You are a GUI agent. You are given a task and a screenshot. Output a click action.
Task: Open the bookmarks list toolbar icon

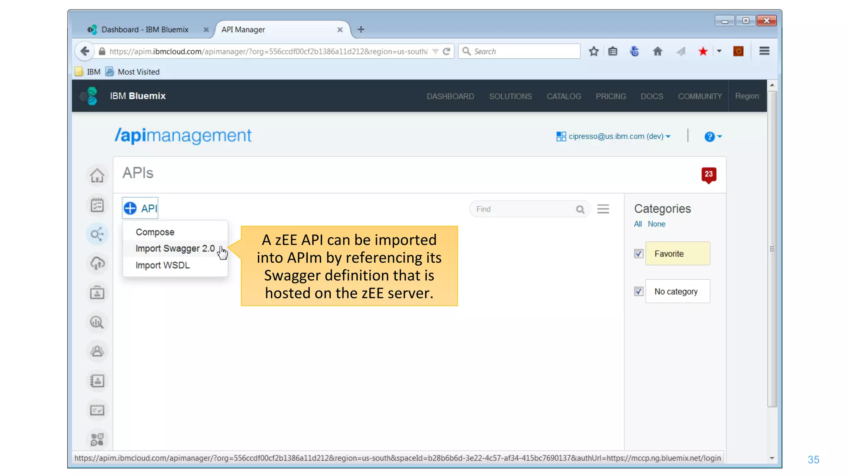tap(613, 51)
